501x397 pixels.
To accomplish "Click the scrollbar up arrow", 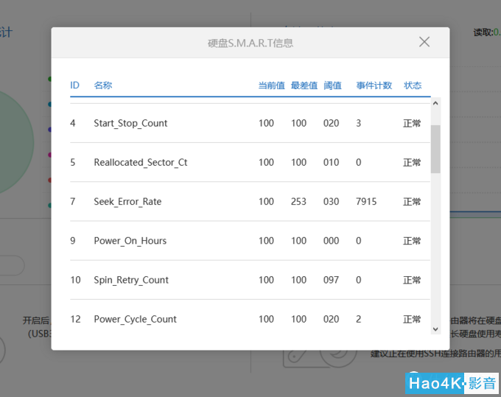I will (435, 103).
